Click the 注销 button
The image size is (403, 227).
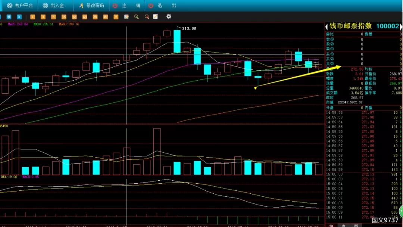point(127,5)
